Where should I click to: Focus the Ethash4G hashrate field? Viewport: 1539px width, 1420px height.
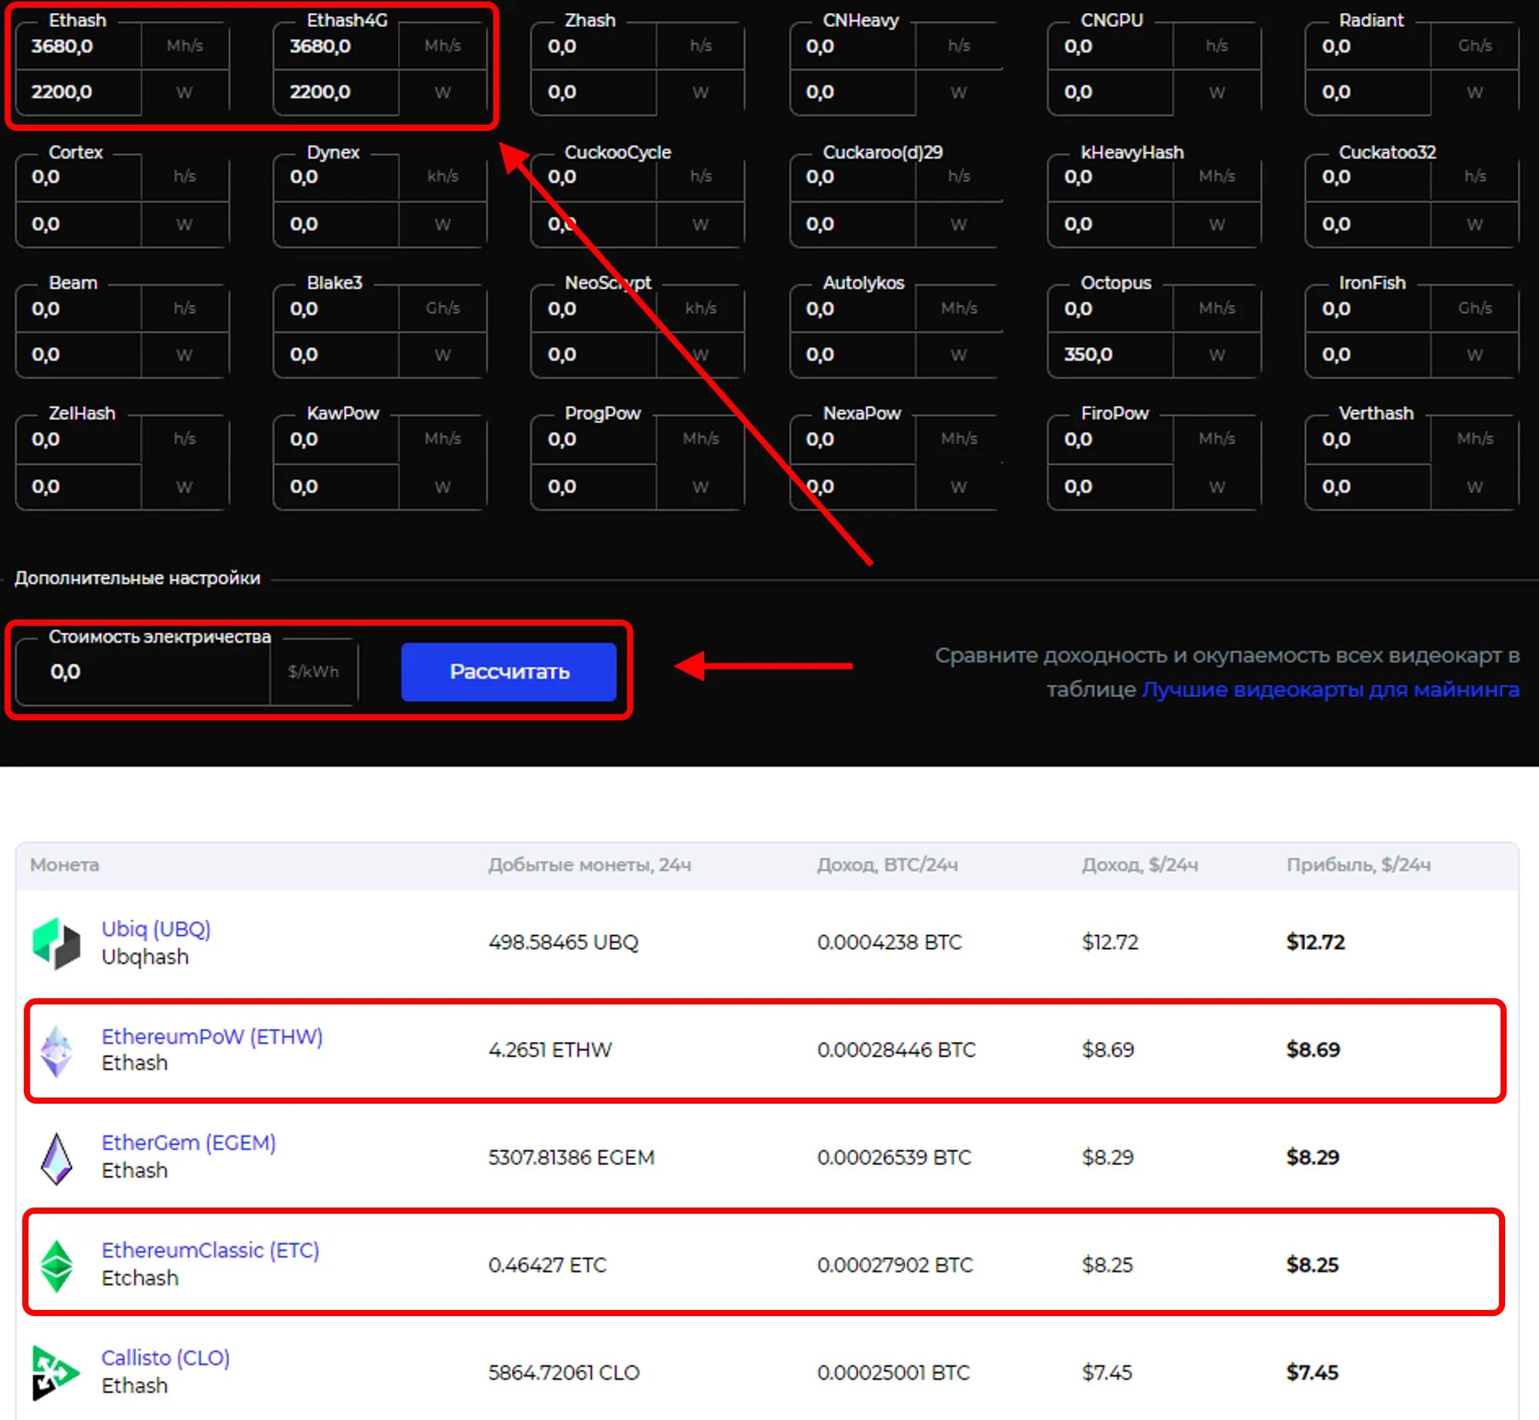(x=336, y=46)
